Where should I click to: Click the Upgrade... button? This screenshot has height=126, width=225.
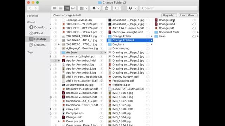click(x=169, y=15)
